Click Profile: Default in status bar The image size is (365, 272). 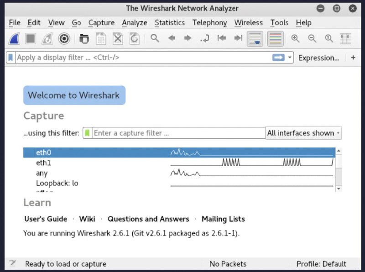[321, 264]
